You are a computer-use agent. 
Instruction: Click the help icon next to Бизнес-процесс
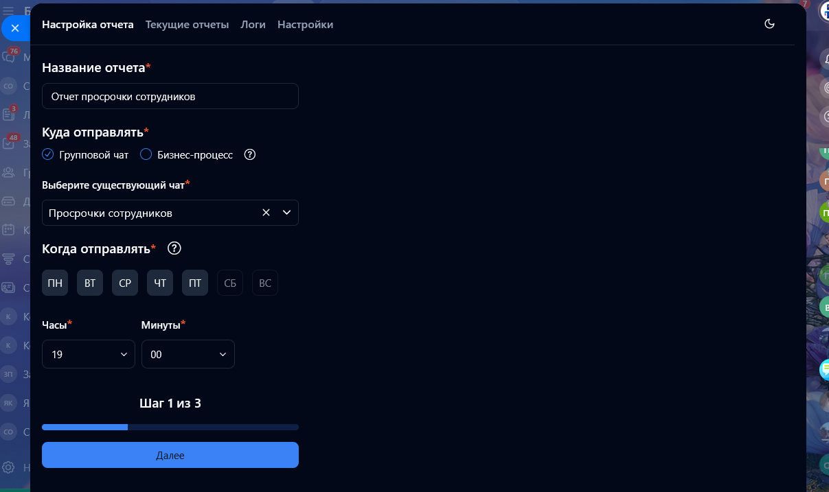click(x=250, y=154)
